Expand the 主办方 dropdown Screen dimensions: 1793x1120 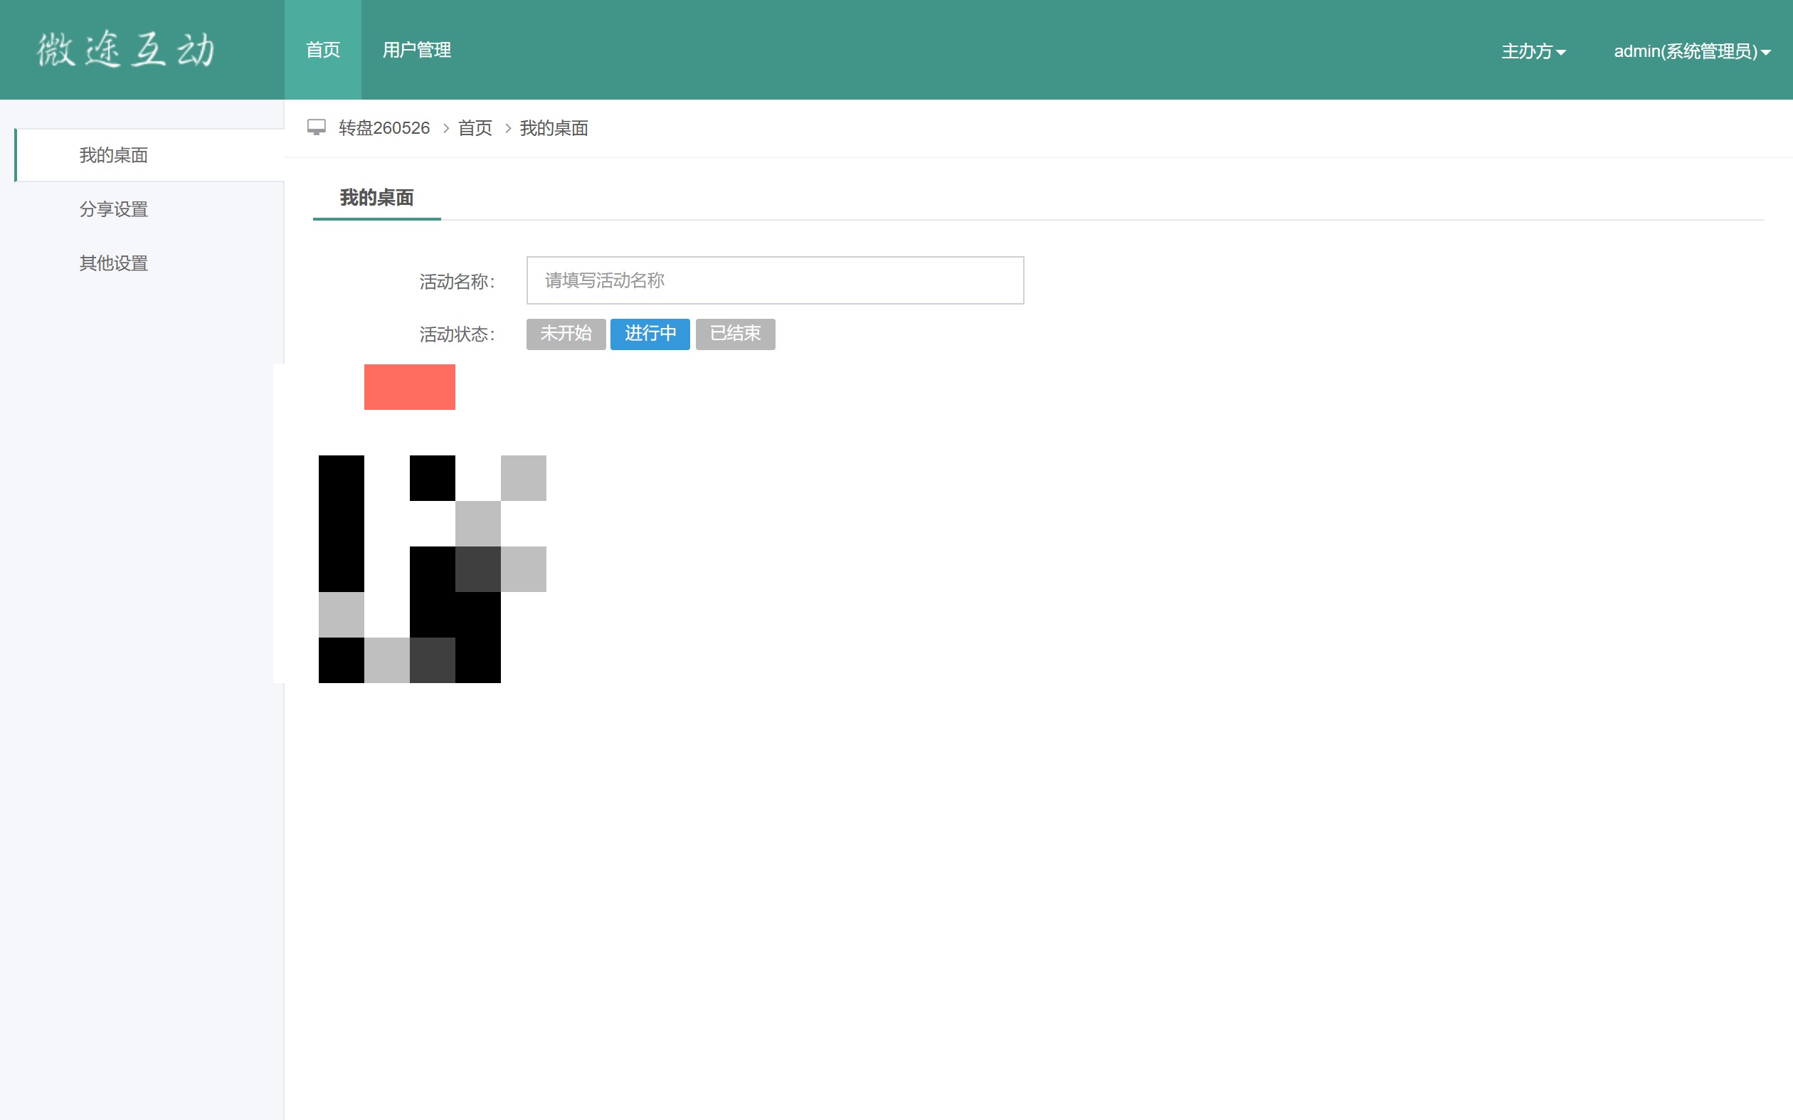coord(1533,51)
